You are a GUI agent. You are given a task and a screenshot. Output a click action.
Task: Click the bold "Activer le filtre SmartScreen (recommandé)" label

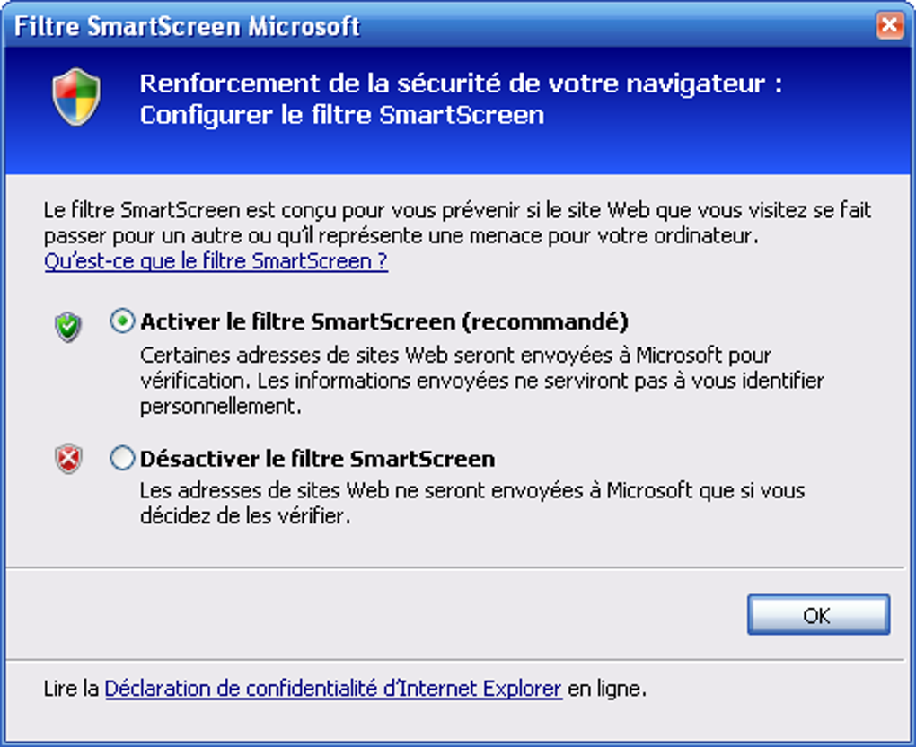pyautogui.click(x=384, y=321)
